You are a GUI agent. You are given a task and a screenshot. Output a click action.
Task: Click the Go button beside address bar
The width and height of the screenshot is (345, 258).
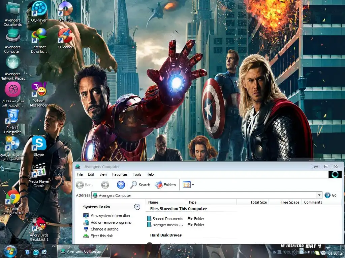click(x=331, y=195)
